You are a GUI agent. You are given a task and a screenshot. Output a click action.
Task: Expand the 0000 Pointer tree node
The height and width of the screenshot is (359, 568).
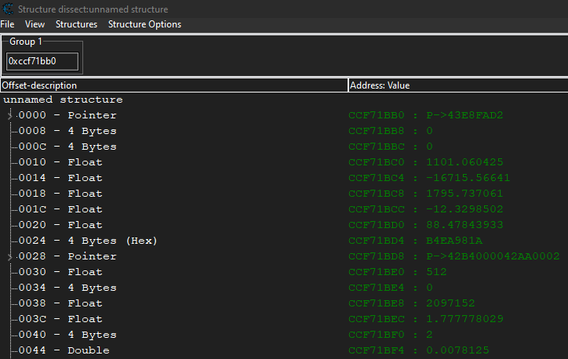tap(10, 116)
